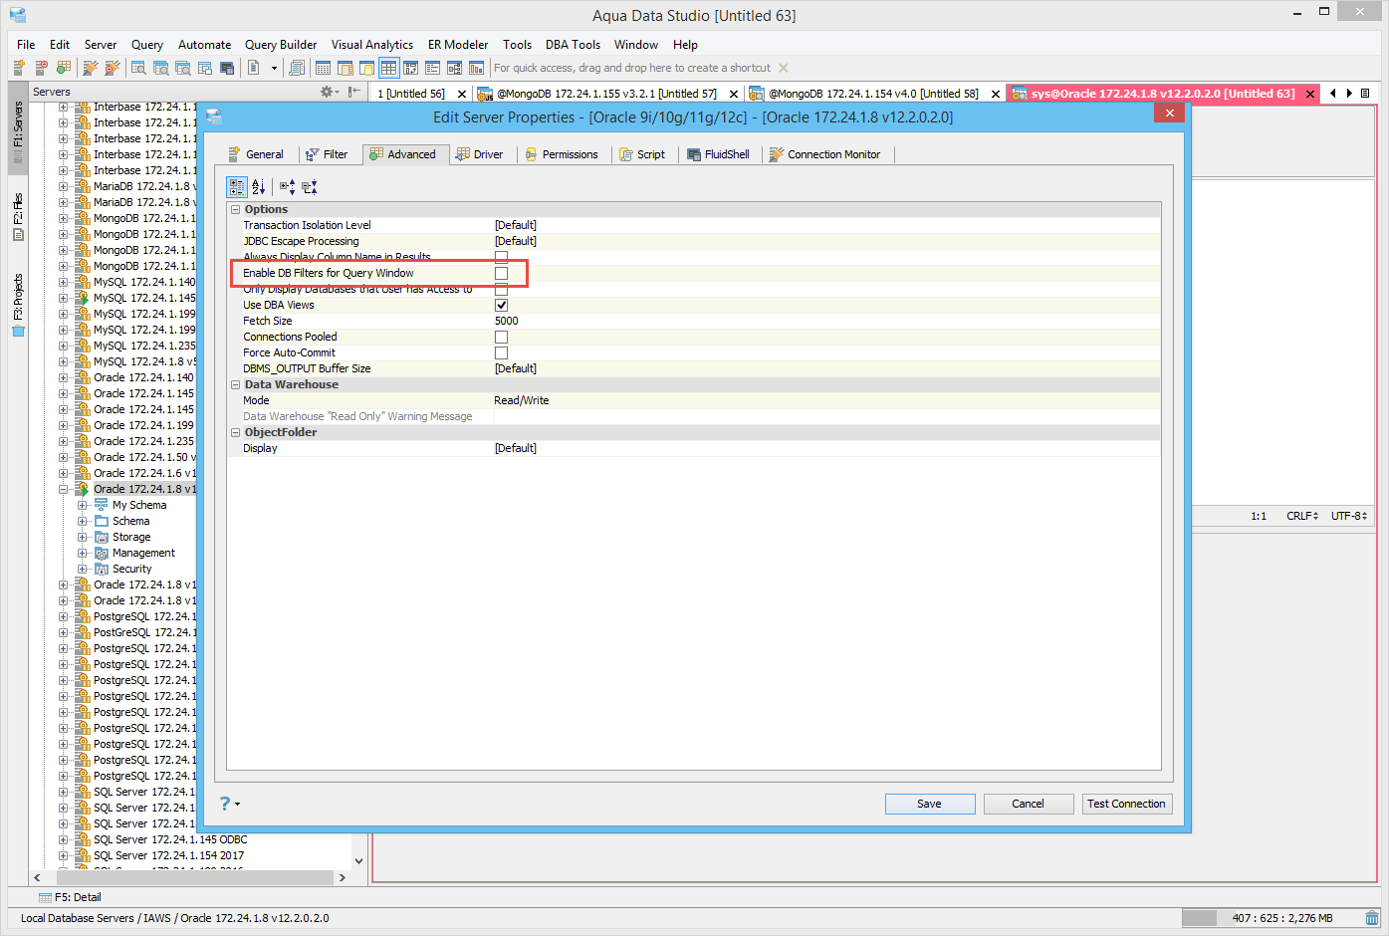1389x936 pixels.
Task: Switch to the Filter tab
Action: 326,154
